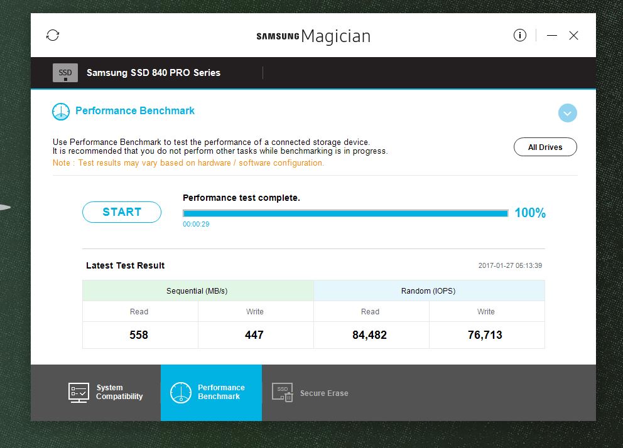Click the Secure Erase SSD trash icon
Image resolution: width=623 pixels, height=448 pixels.
point(283,392)
